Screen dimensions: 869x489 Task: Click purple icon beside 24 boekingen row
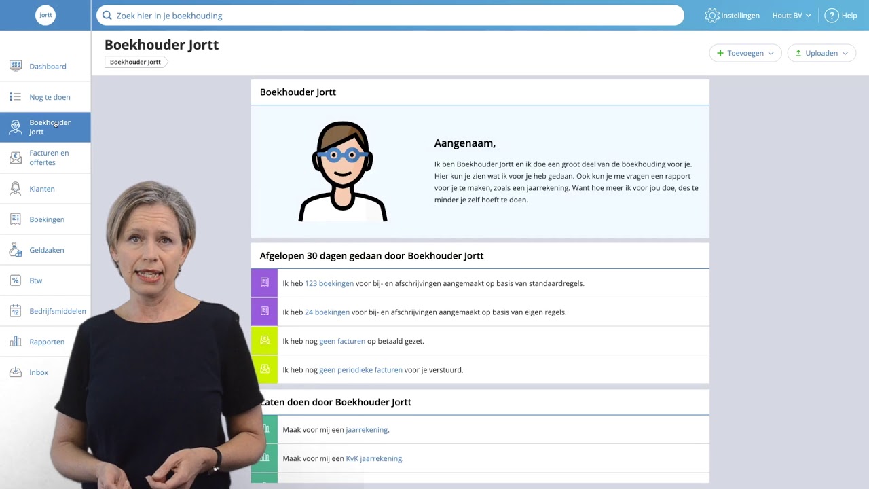[264, 312]
